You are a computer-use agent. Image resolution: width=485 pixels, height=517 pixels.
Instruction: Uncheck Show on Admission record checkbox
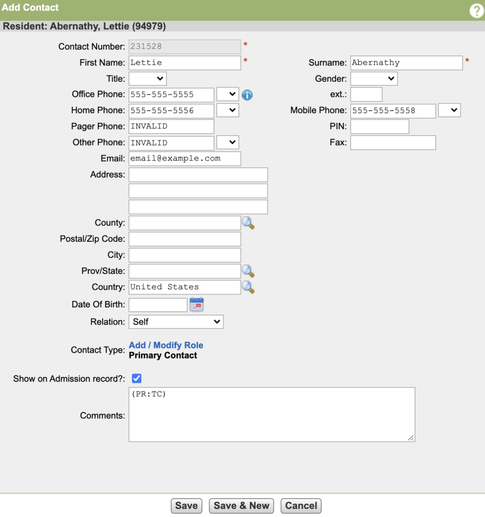pos(136,378)
